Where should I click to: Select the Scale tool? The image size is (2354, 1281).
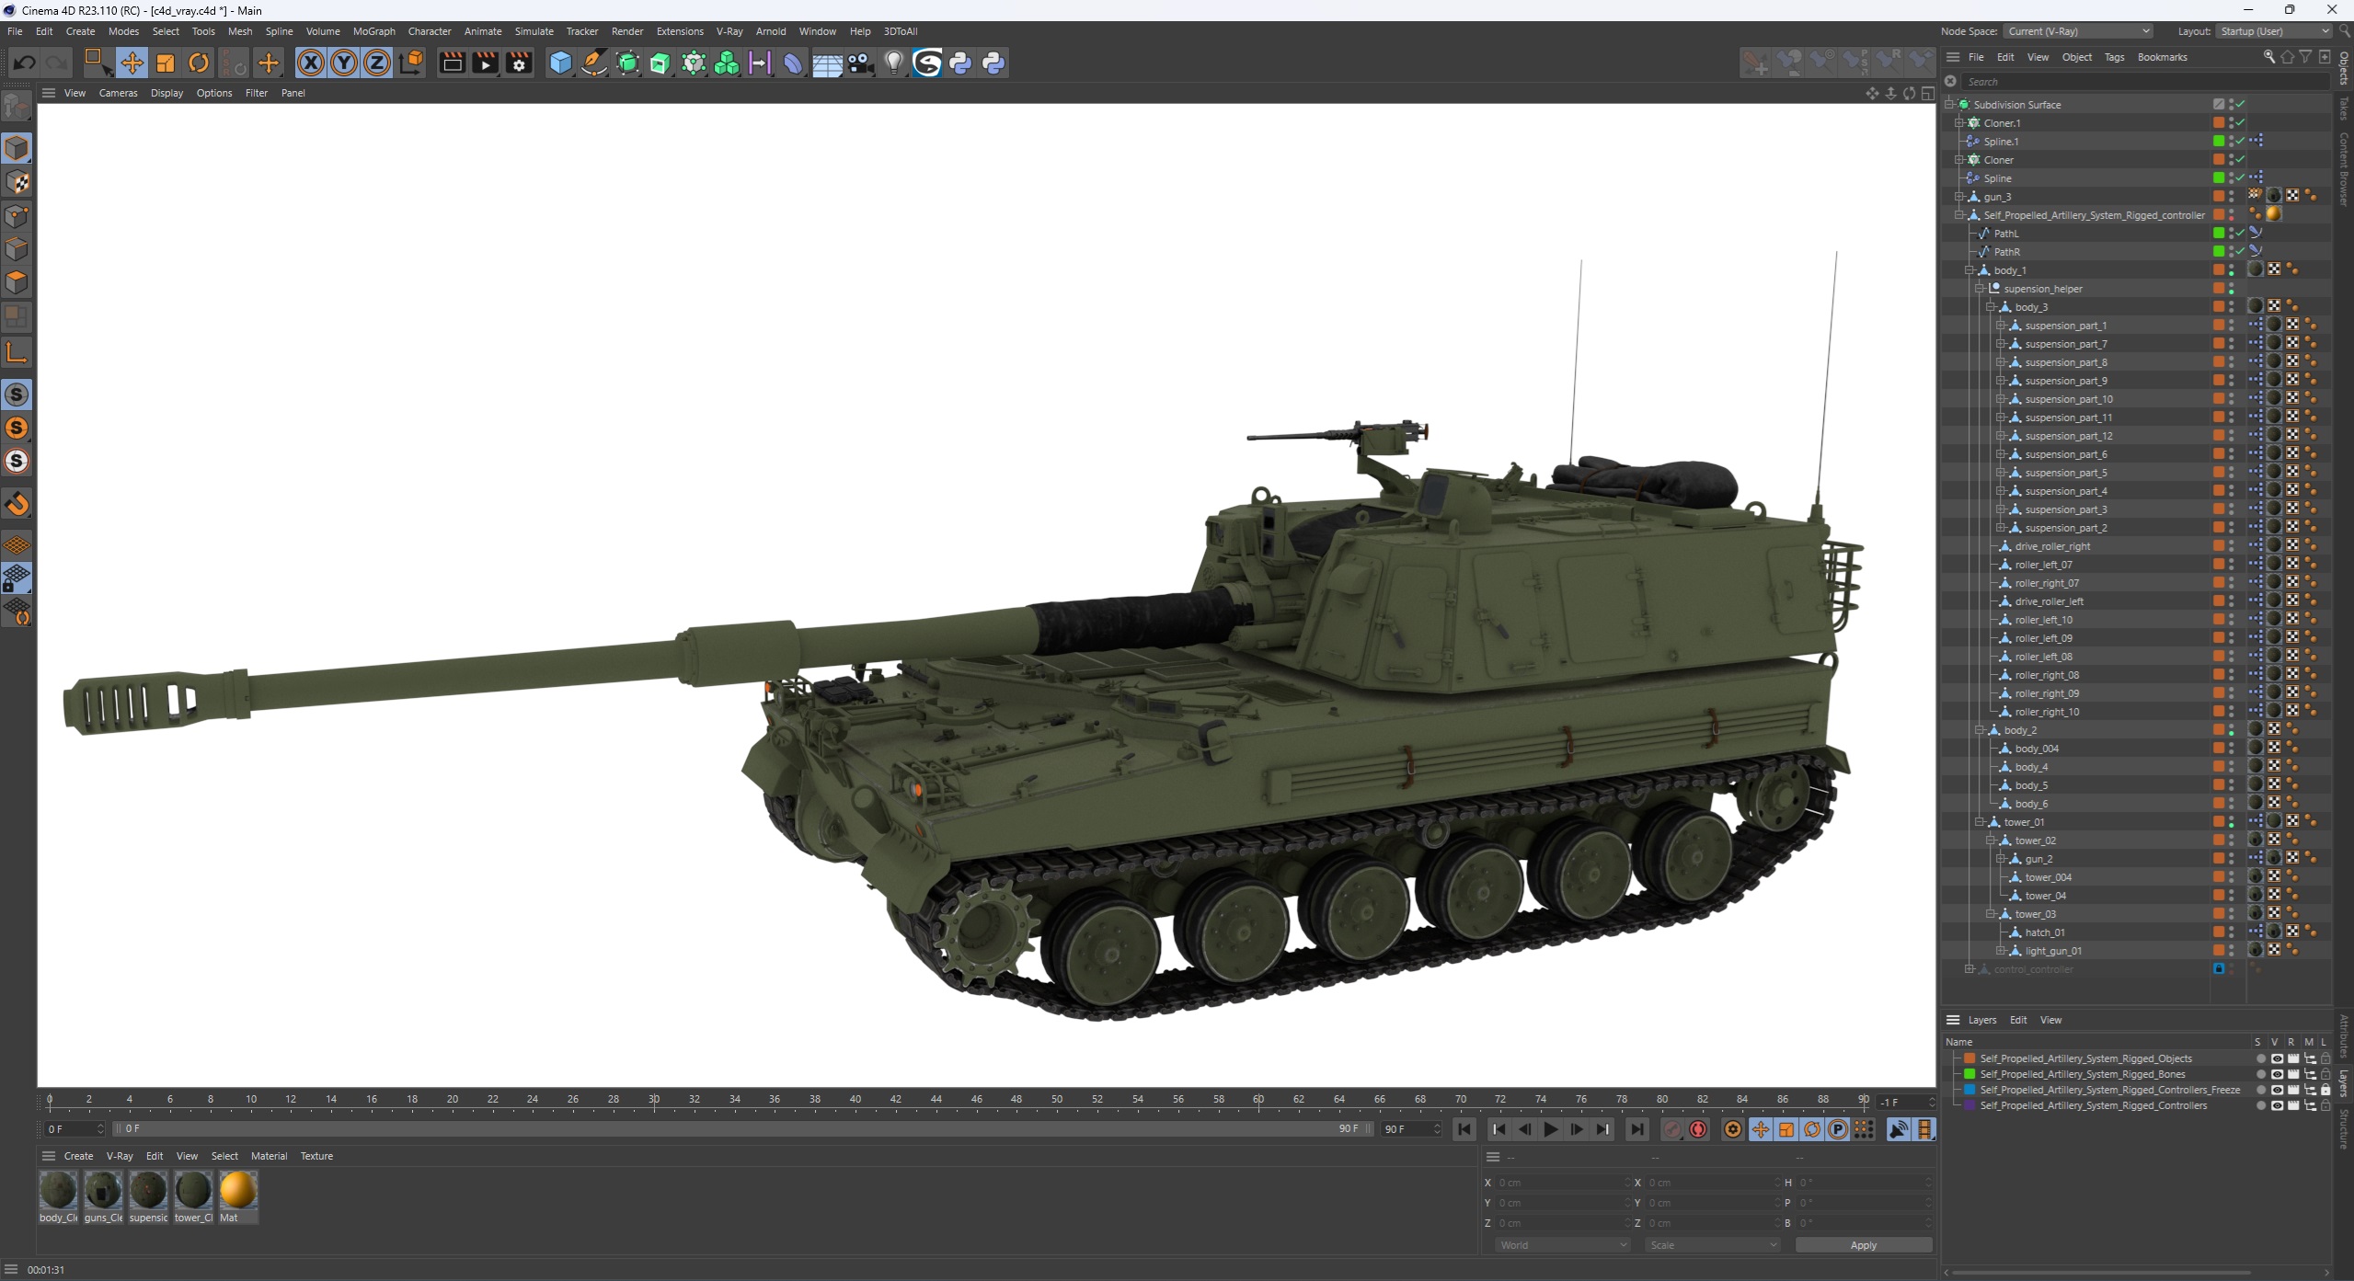(x=166, y=63)
